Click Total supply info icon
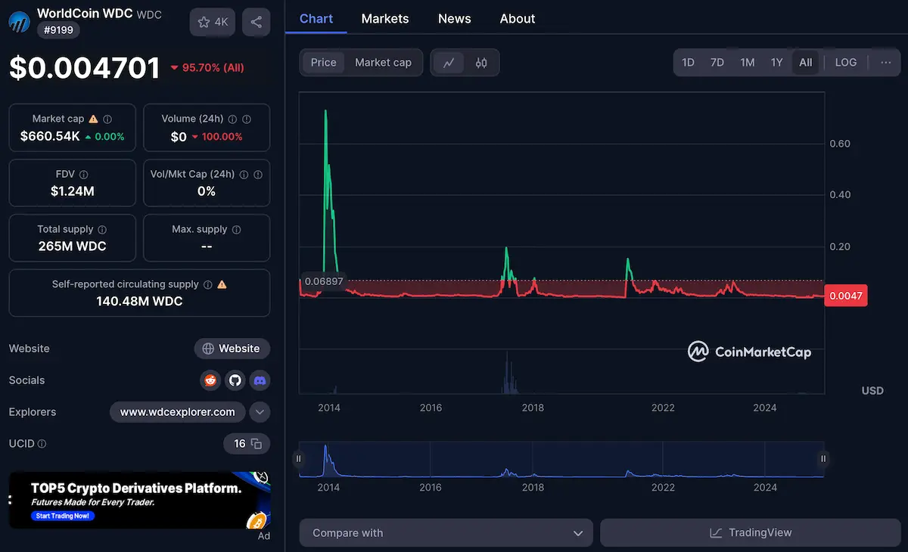The height and width of the screenshot is (552, 908). pyautogui.click(x=102, y=229)
